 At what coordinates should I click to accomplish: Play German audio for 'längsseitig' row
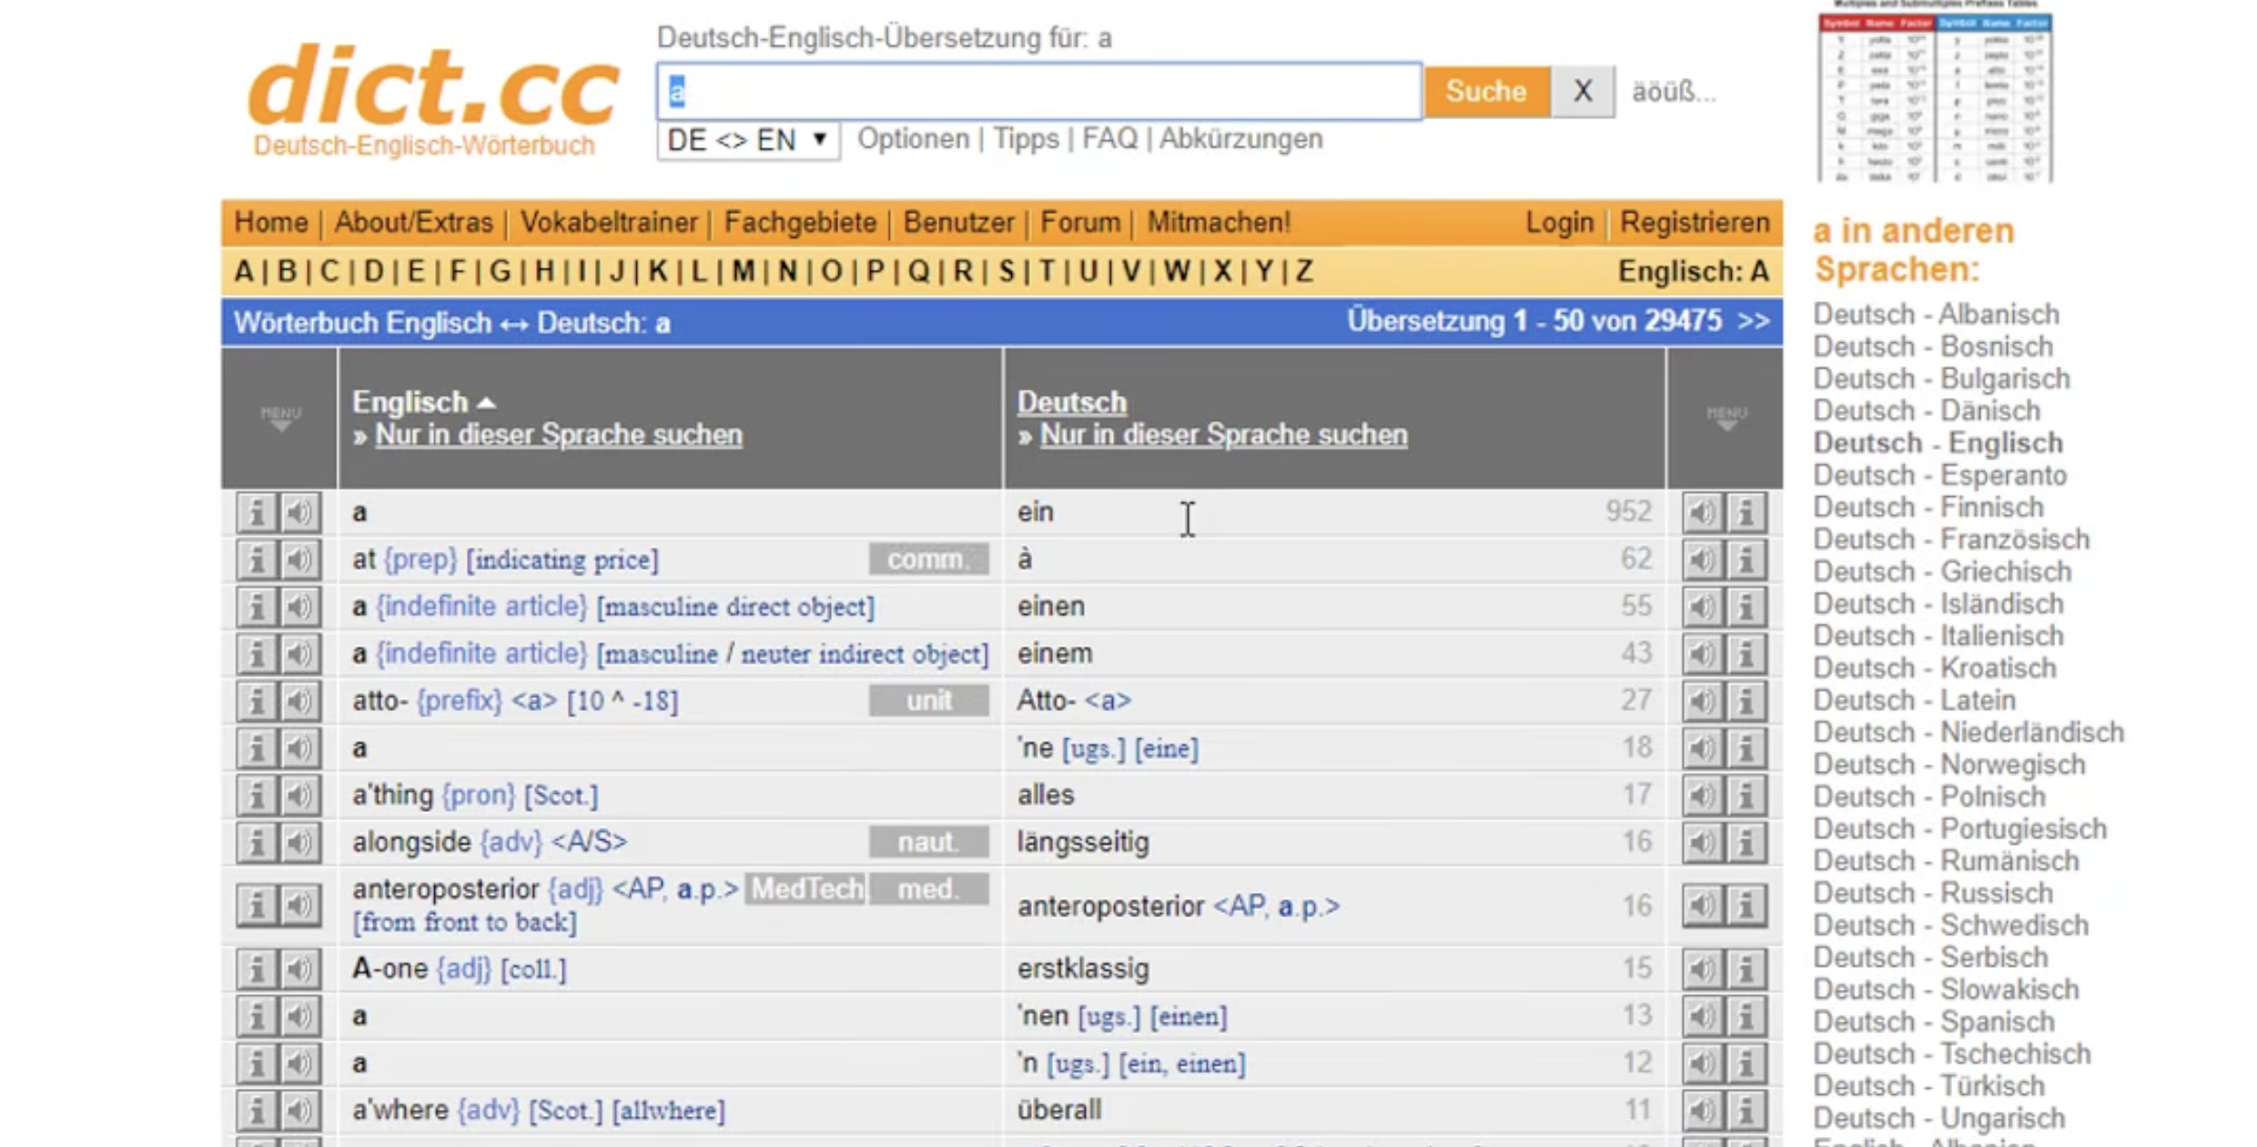1702,843
